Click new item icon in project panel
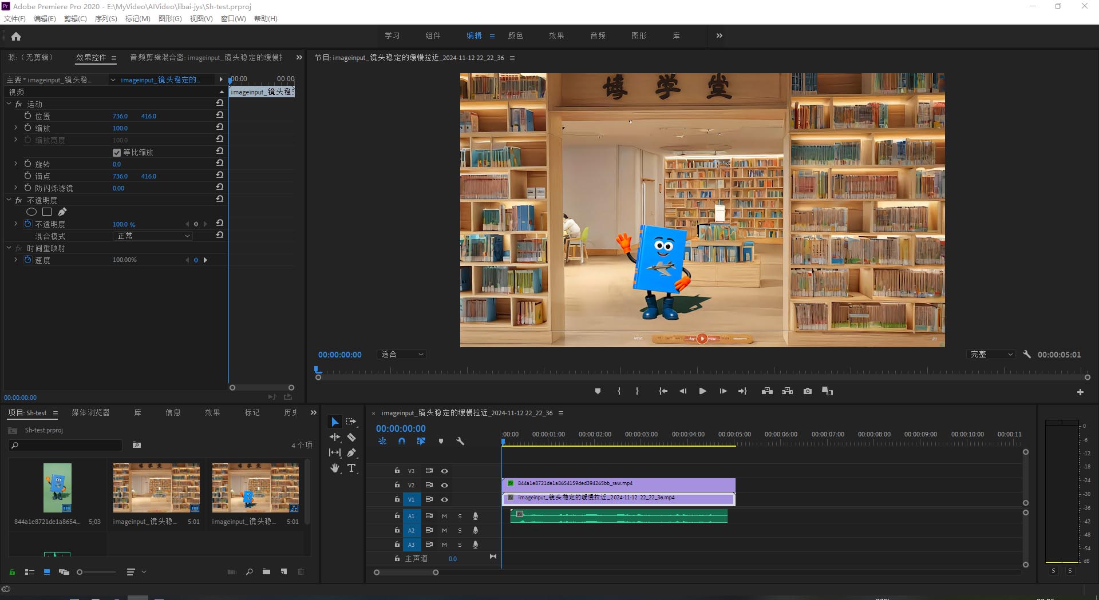This screenshot has width=1099, height=600. [x=284, y=571]
